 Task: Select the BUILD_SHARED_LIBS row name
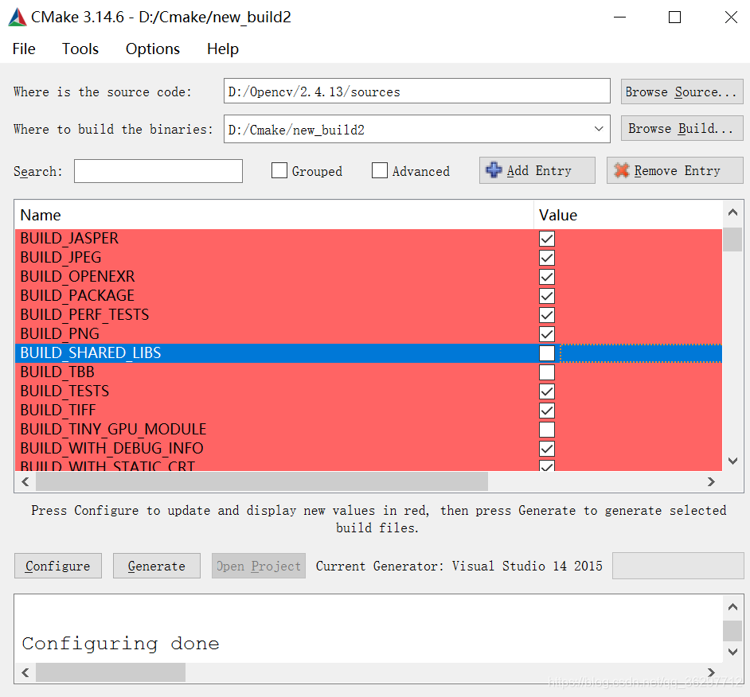point(91,352)
